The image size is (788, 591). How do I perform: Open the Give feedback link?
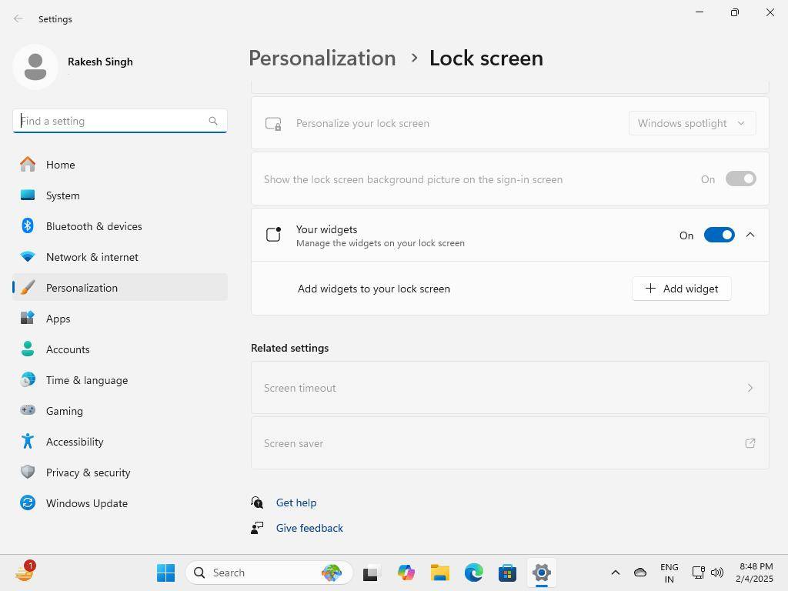(x=309, y=528)
